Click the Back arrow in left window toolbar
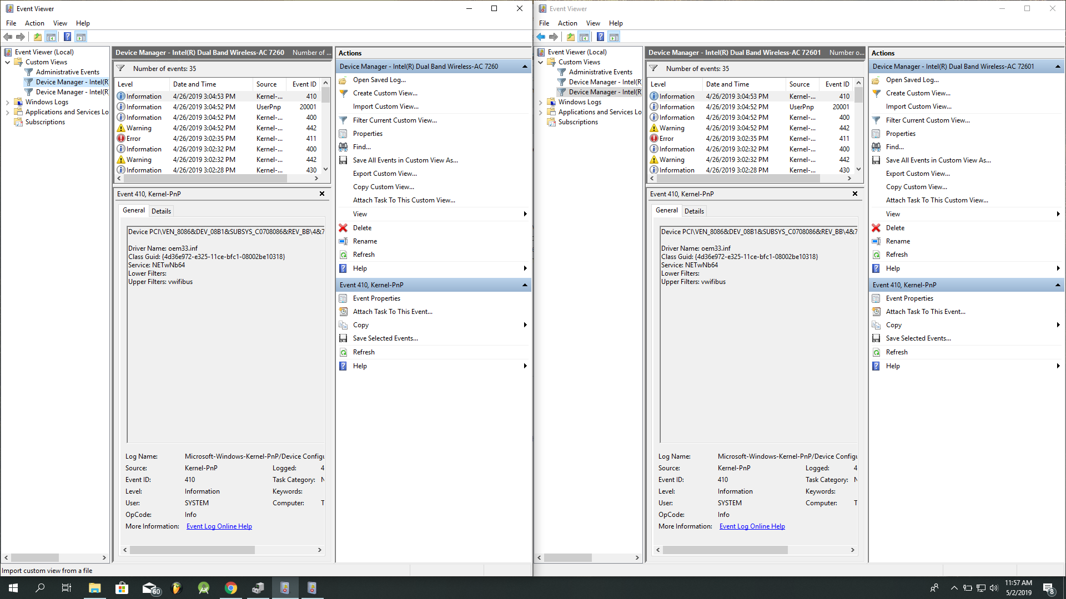 point(8,37)
